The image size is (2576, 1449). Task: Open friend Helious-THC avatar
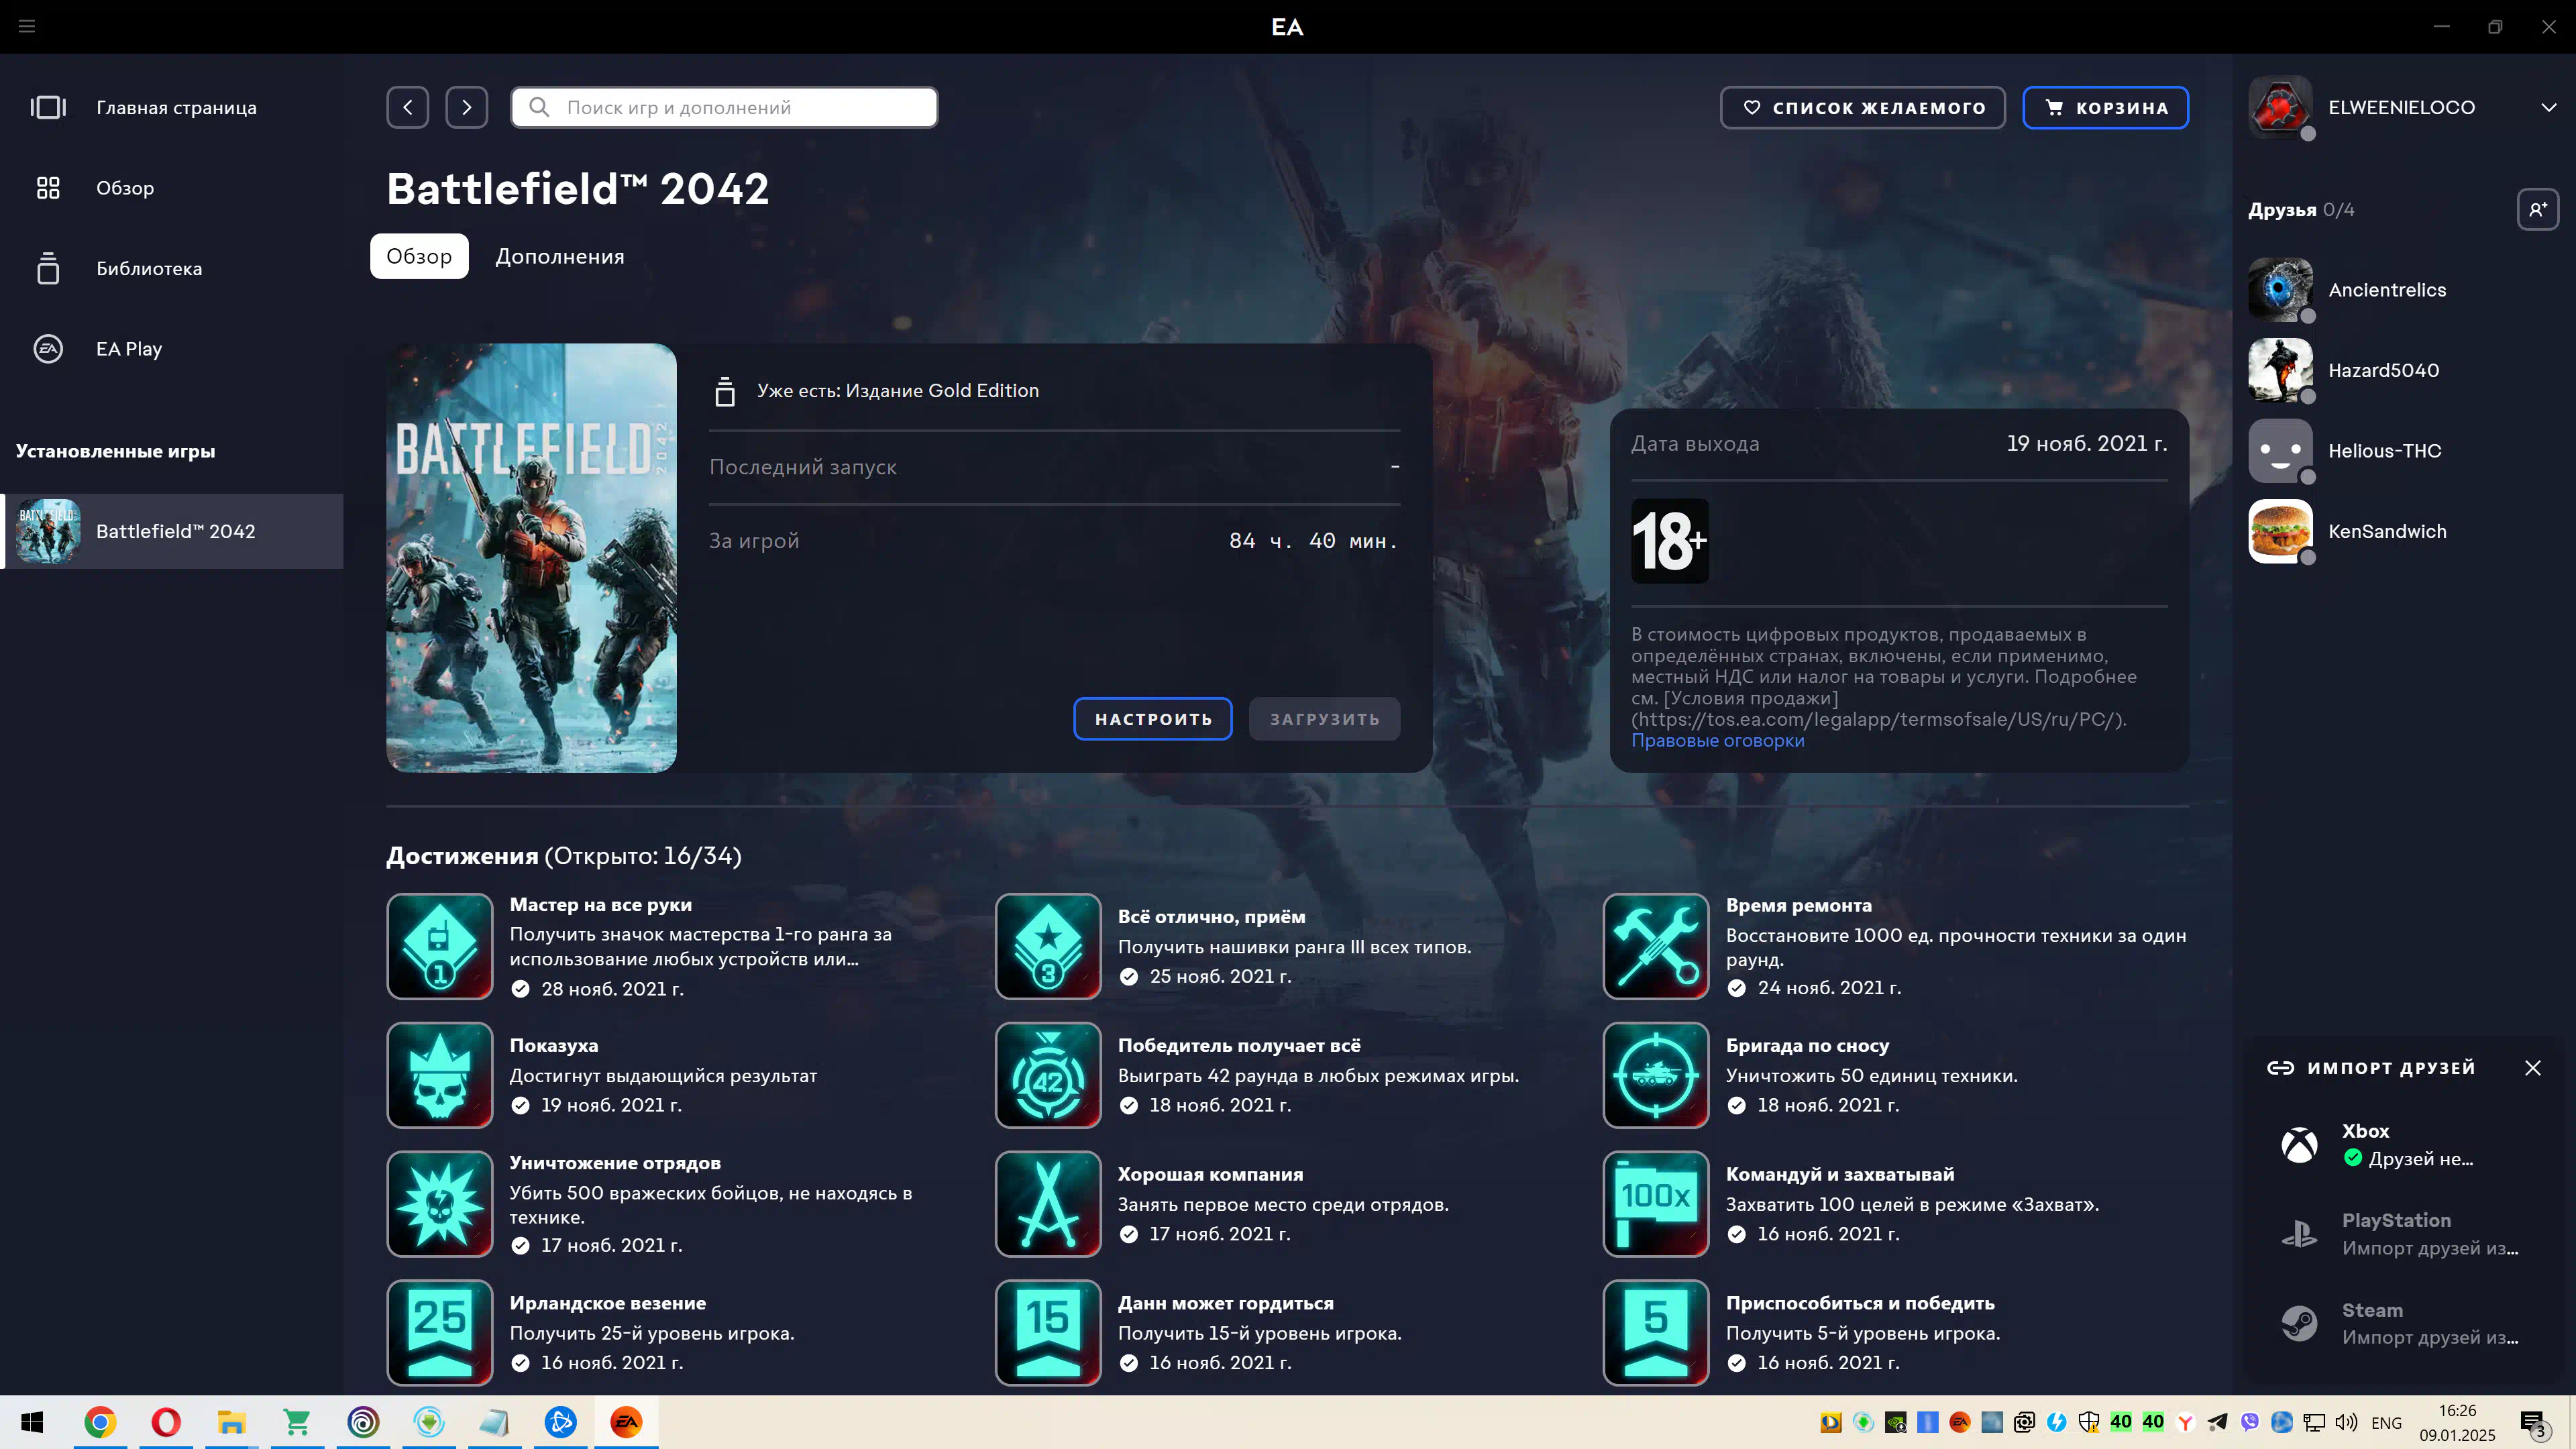(2281, 451)
